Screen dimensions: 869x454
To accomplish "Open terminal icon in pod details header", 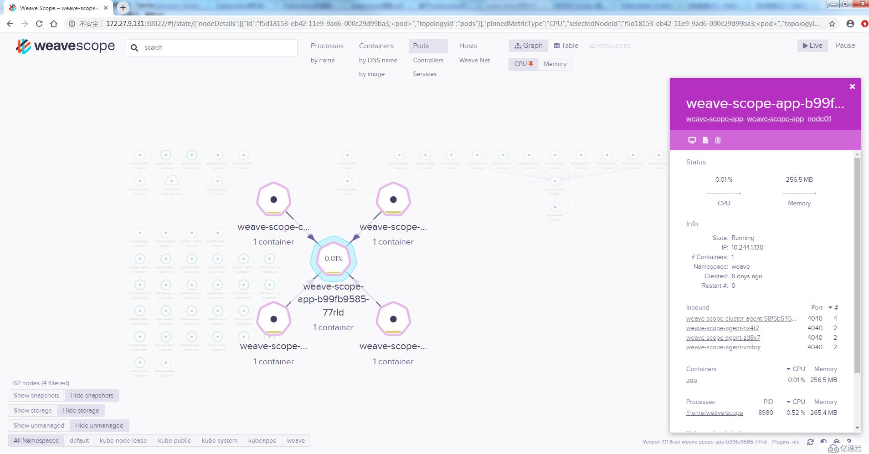I will 692,140.
